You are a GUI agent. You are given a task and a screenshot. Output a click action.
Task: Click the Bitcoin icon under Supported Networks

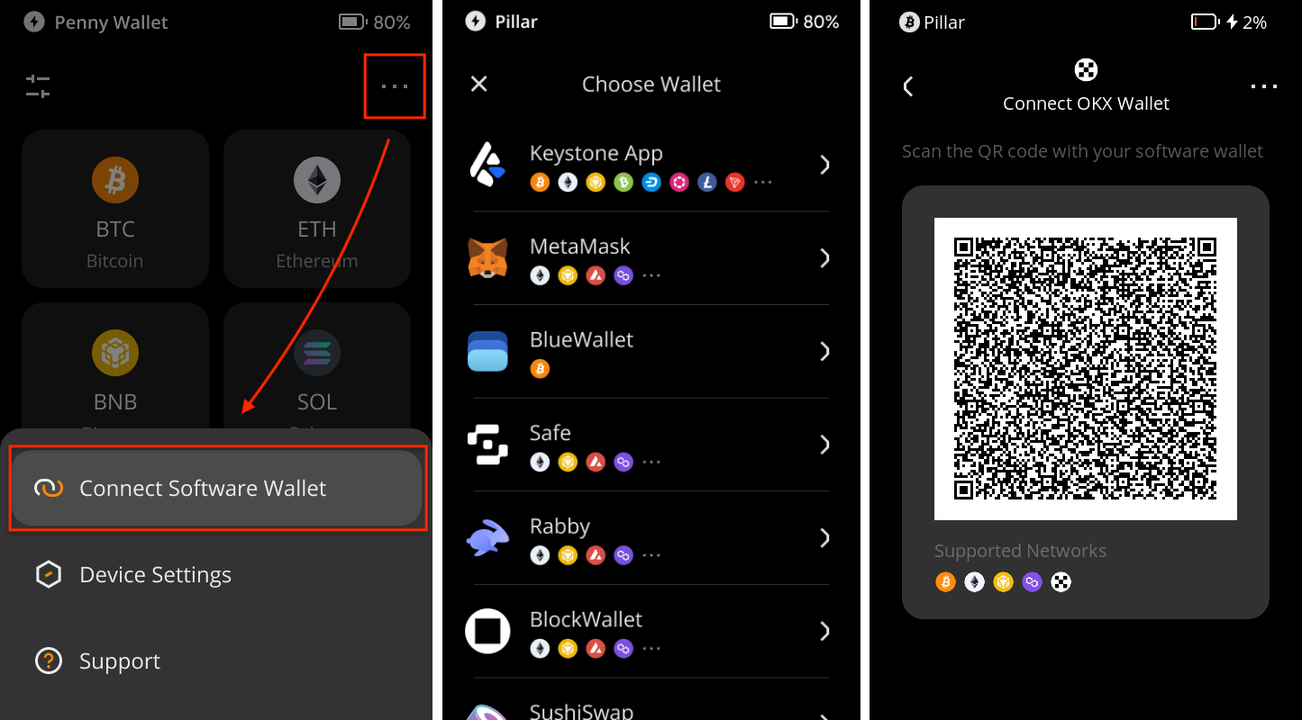coord(945,582)
